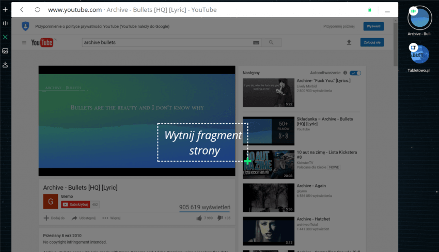The image size is (439, 252).
Task: Open the downloads icon in sidebar
Action: [5, 65]
